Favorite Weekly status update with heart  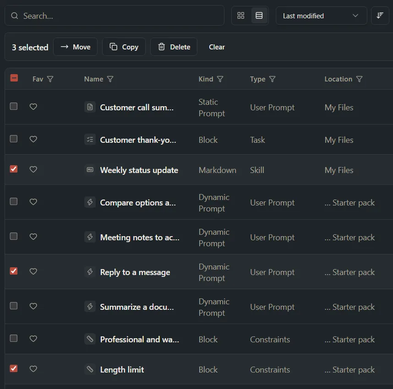click(x=33, y=169)
